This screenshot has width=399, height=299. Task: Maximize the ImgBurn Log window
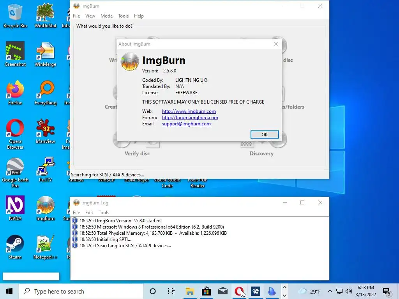click(302, 202)
